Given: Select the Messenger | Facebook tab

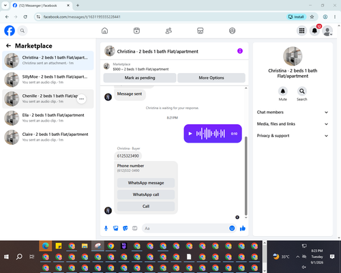Looking at the screenshot, I should click(41, 5).
